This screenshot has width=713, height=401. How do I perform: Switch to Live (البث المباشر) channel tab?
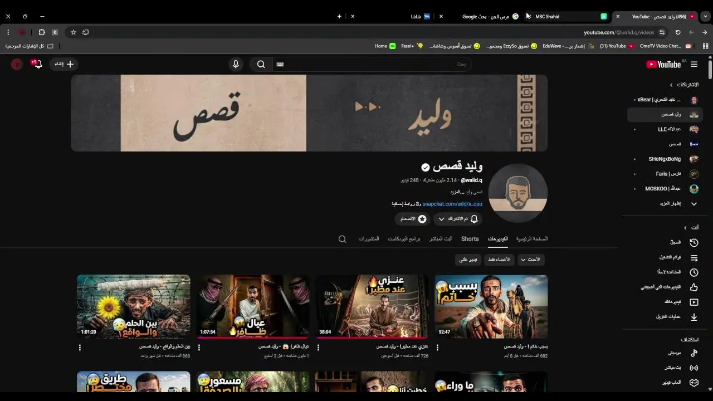441,238
